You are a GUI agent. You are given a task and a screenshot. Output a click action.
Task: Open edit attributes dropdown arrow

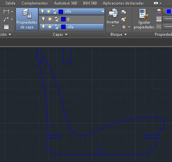[x=129, y=27]
